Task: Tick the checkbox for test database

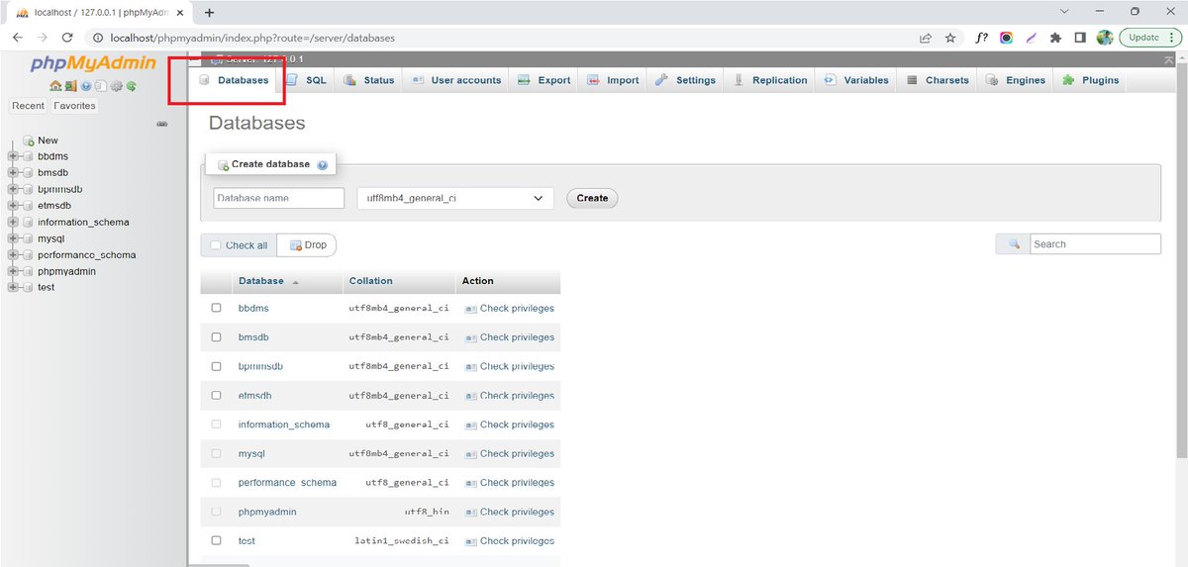Action: point(216,541)
